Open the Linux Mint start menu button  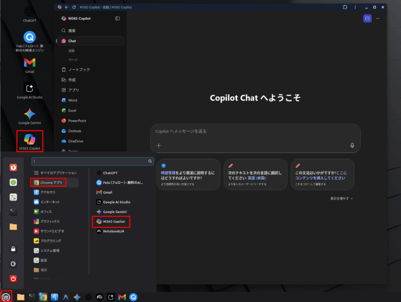pos(7,296)
